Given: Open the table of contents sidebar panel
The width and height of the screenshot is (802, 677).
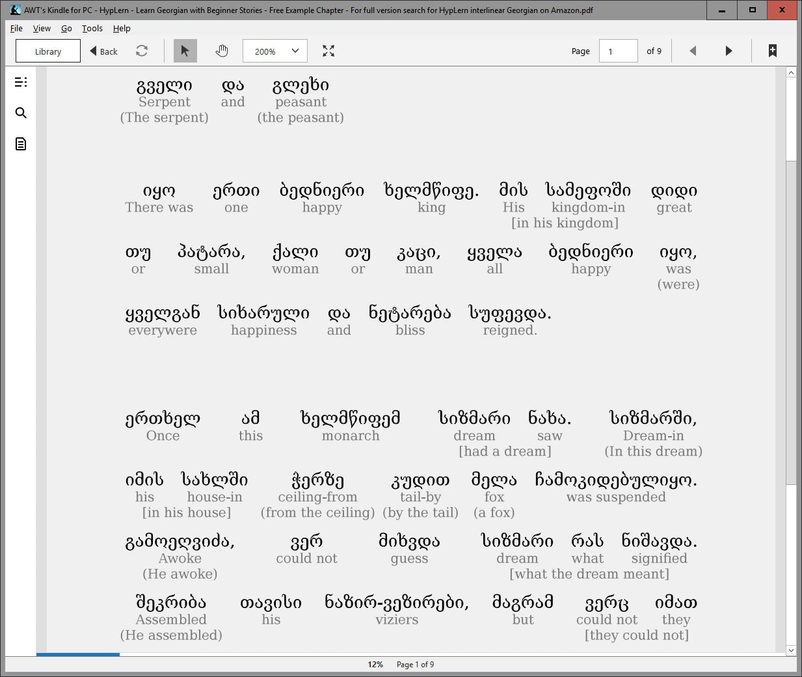Looking at the screenshot, I should point(21,82).
